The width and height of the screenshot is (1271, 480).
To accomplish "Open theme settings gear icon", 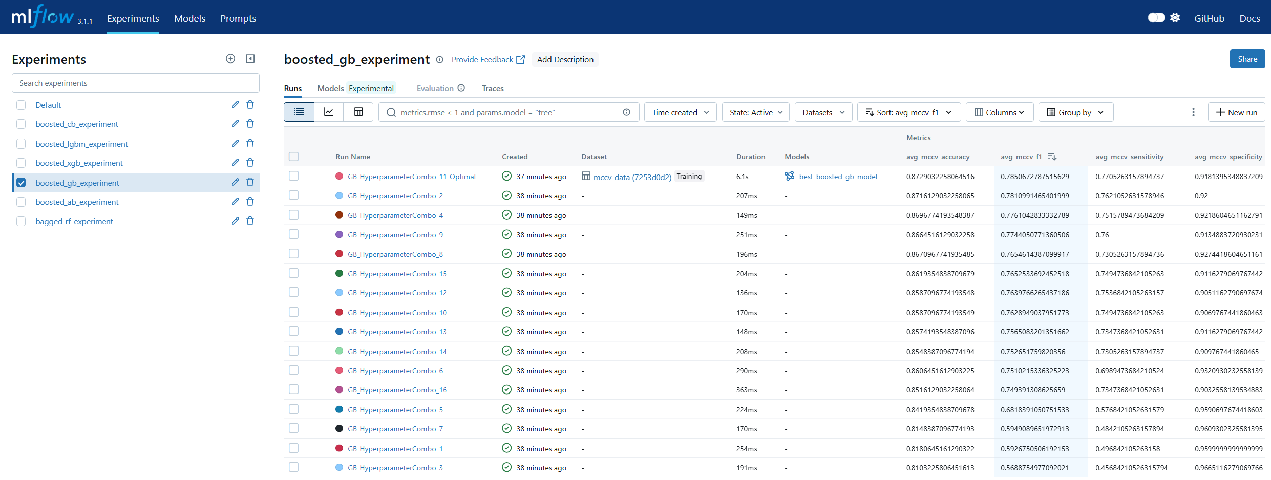I will [1175, 18].
